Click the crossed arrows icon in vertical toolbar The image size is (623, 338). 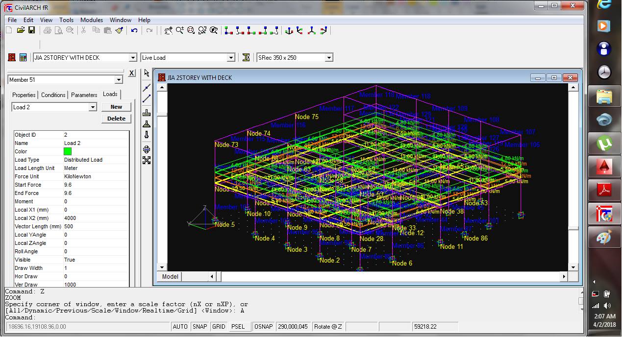[147, 160]
